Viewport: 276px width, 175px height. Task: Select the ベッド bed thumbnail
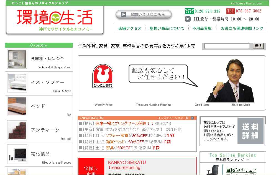click(x=17, y=106)
